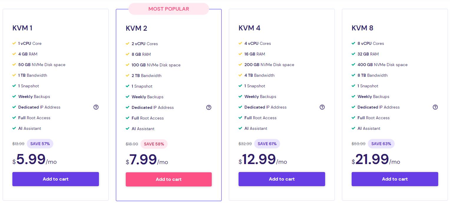Click the SAVE 57% badge
This screenshot has width=450, height=203.
point(40,144)
